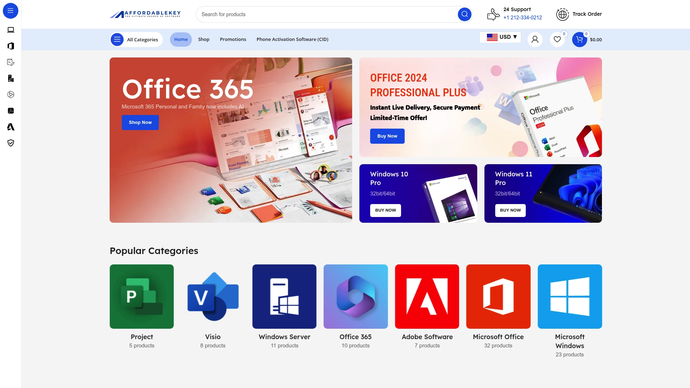
Task: Click BUY NOW on the Windows 10 Pro banner
Action: click(x=386, y=211)
